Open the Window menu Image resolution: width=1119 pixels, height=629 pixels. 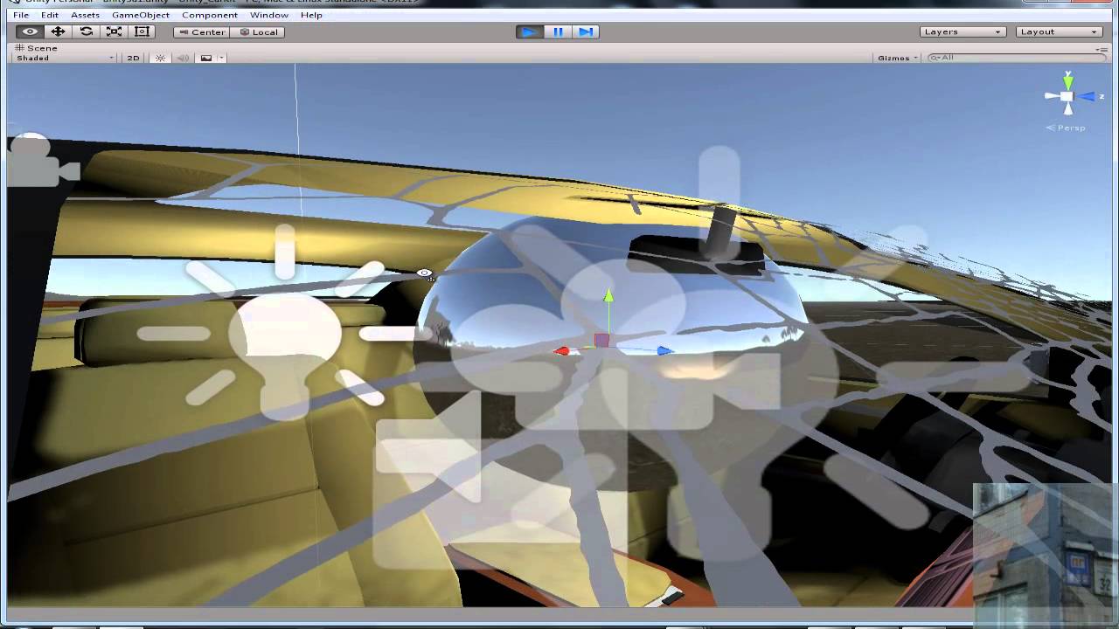[x=269, y=15]
